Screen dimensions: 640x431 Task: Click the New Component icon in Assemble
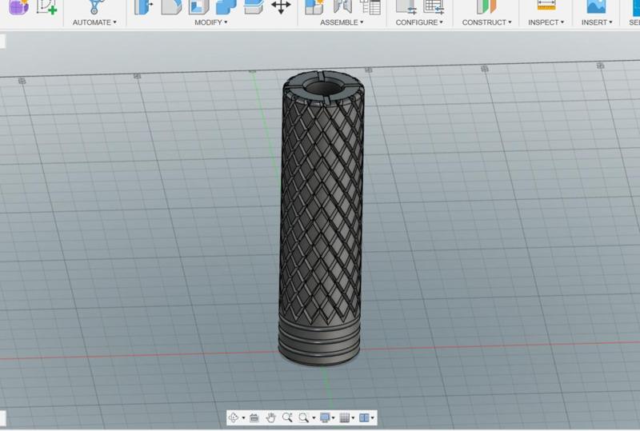(314, 6)
